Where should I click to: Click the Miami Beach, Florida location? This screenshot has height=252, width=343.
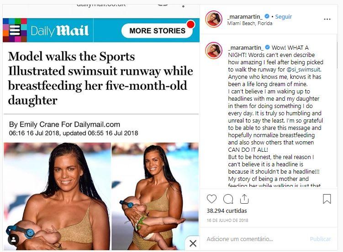click(x=249, y=23)
